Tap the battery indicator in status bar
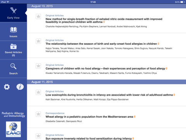 point(183,2)
